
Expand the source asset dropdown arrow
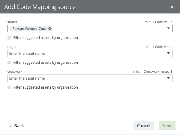tap(168, 29)
